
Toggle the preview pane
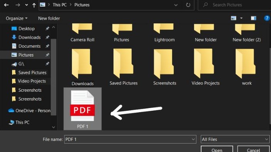tap(254, 18)
